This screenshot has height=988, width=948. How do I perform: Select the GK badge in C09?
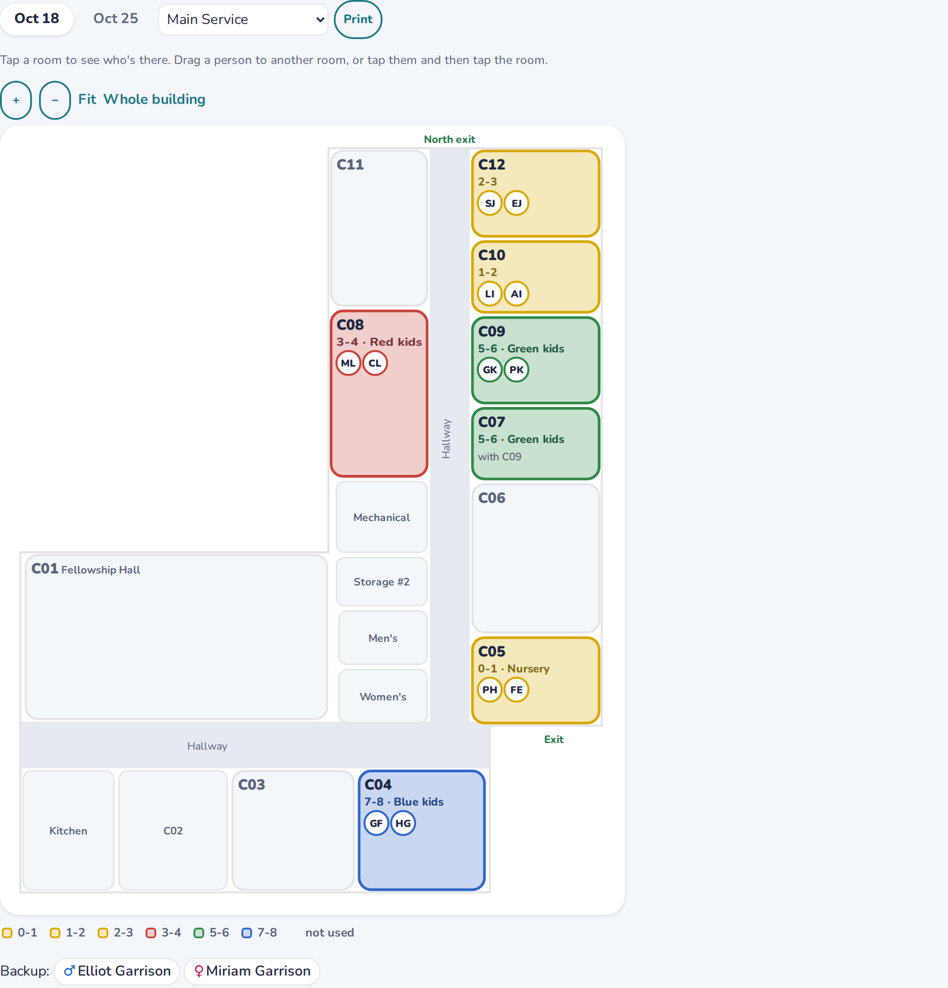click(x=490, y=370)
